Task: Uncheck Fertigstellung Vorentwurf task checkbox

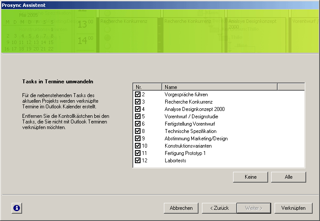Action: [x=138, y=124]
